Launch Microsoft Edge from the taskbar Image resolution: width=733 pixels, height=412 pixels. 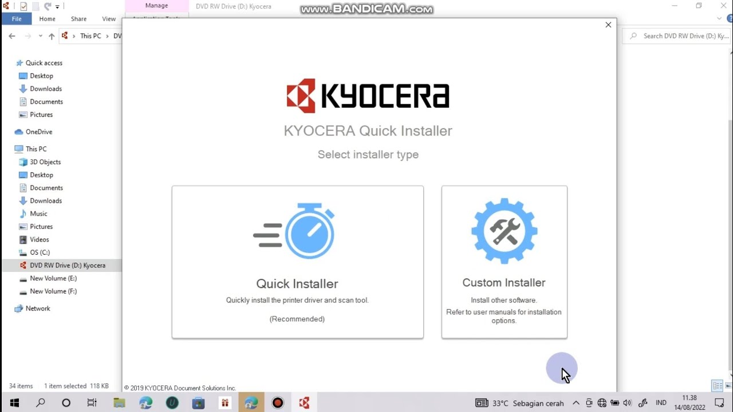point(145,403)
